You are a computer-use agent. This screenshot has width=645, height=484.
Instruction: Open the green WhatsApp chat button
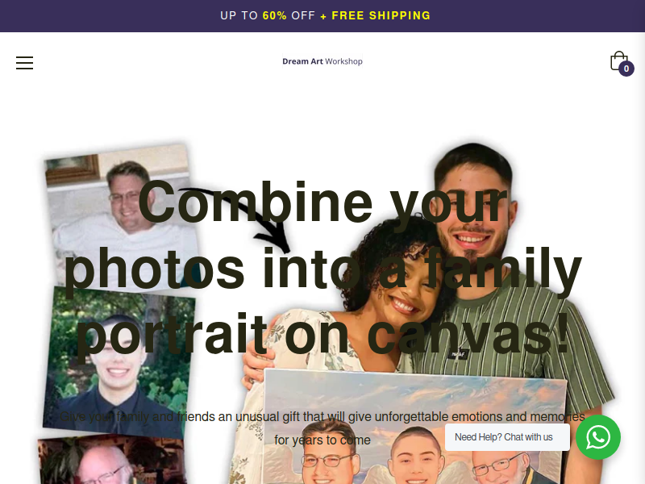[x=598, y=437]
